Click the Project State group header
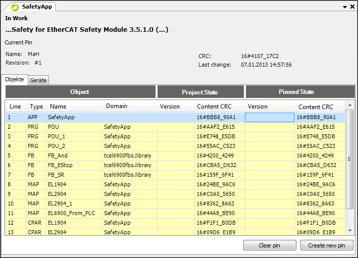The width and height of the screenshot is (358, 258). pos(200,92)
